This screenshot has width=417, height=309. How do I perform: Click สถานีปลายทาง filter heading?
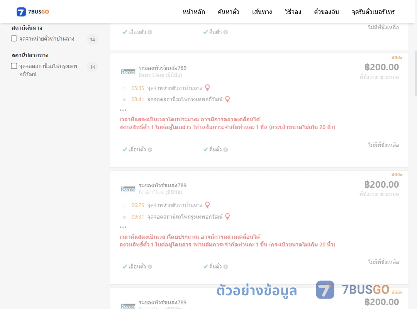[30, 55]
